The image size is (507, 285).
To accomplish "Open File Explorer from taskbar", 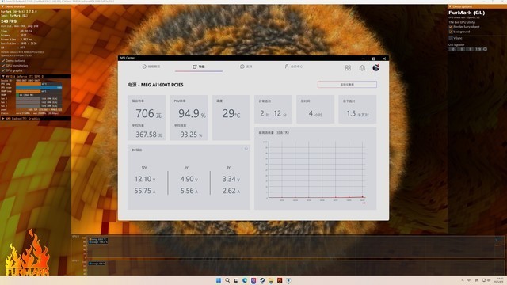I will tap(271, 280).
